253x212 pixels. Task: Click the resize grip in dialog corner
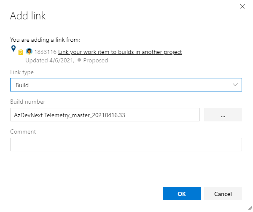coord(250,209)
